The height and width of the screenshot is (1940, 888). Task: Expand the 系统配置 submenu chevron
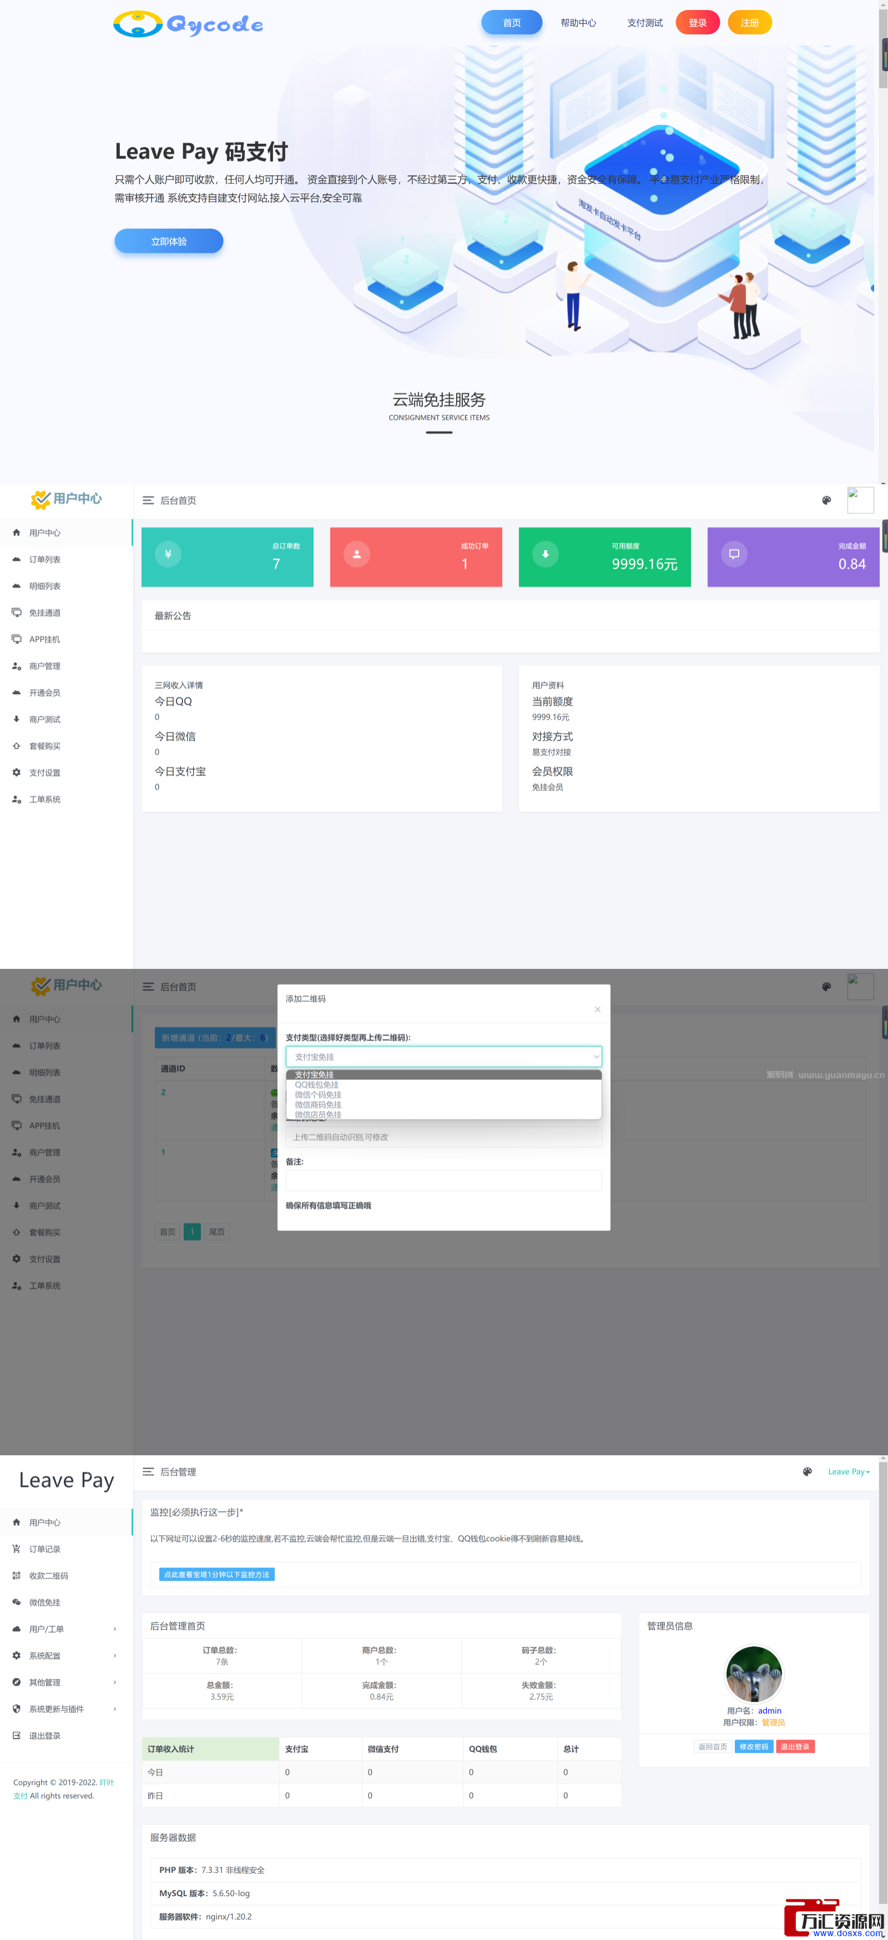point(115,1656)
